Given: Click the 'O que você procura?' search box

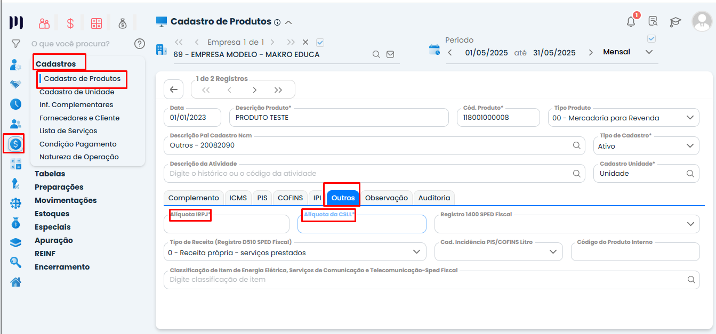Looking at the screenshot, I should tap(71, 44).
